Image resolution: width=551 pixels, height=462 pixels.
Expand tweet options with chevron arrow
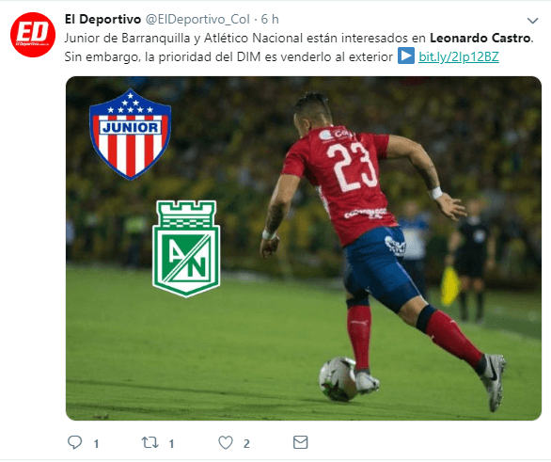[x=533, y=21]
